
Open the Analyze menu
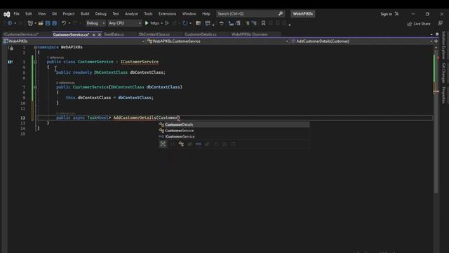click(131, 14)
